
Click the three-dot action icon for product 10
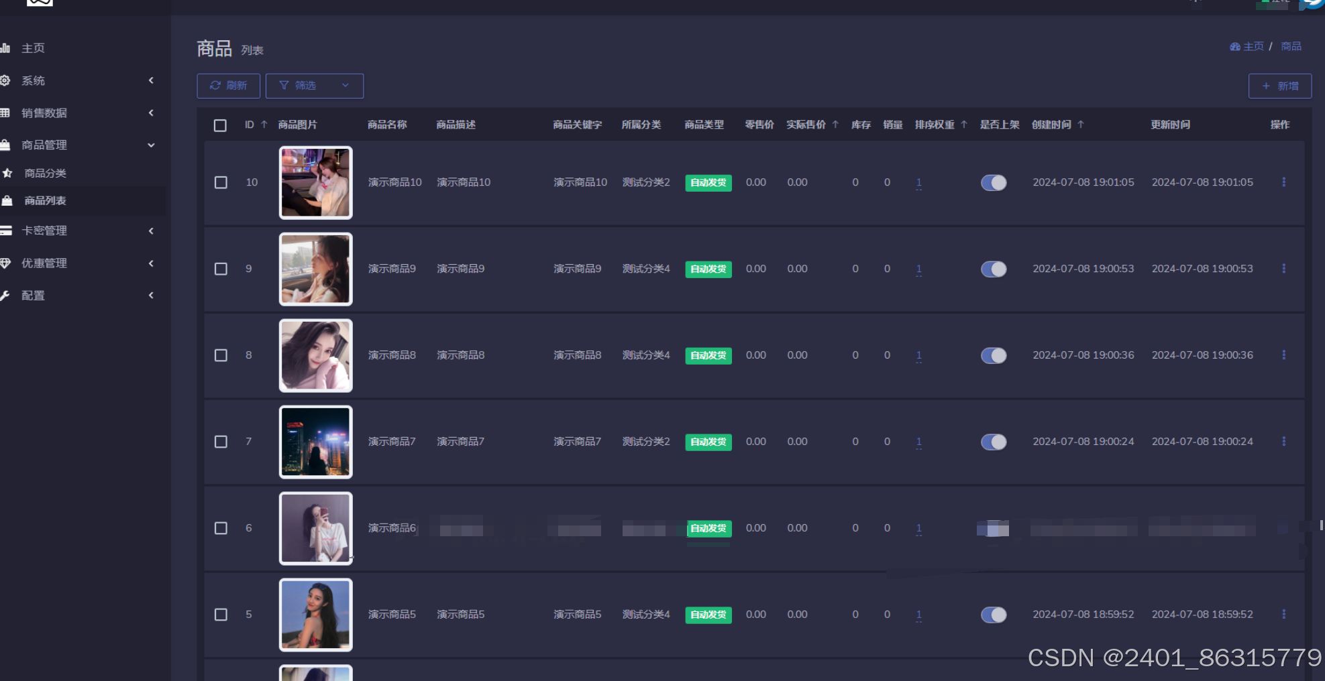(x=1283, y=182)
